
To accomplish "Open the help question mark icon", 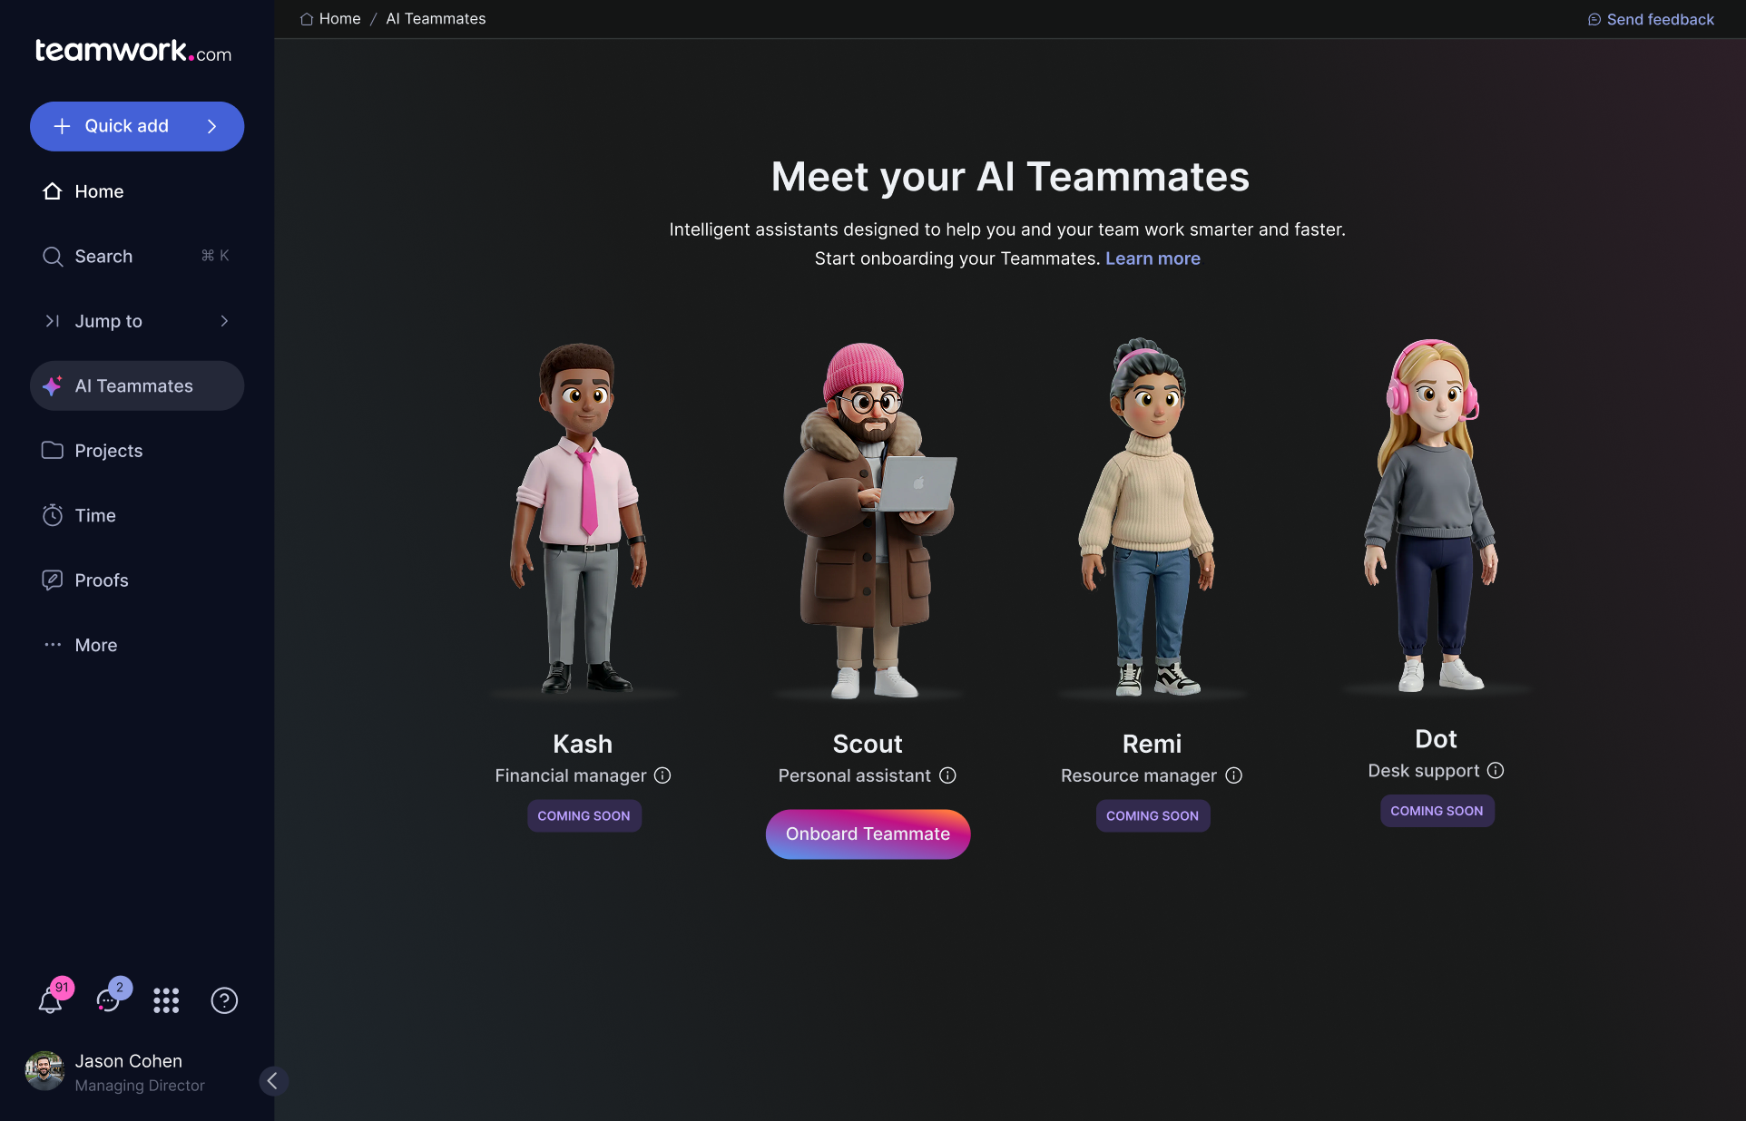I will tap(224, 1000).
